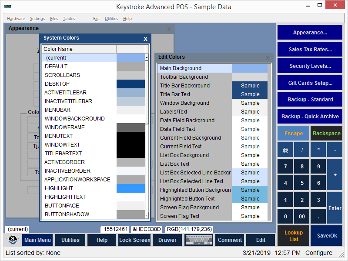The image size is (348, 261).
Task: Click the application icon in the title bar
Action: point(7,7)
